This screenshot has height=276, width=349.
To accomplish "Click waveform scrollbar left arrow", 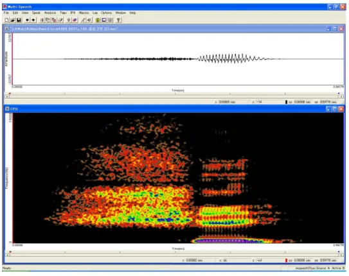I will coord(7,97).
